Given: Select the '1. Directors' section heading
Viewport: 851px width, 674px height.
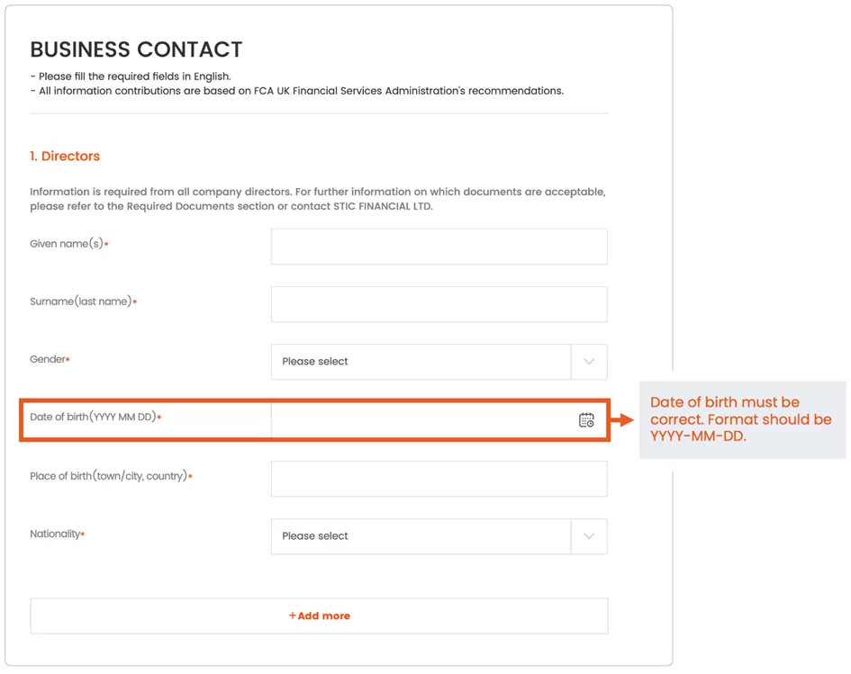Looking at the screenshot, I should point(65,157).
